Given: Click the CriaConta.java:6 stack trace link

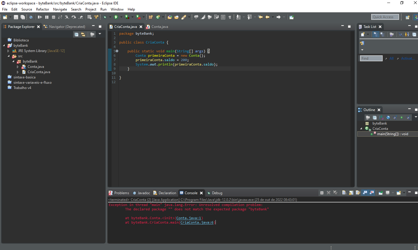Looking at the screenshot, I should [197, 222].
